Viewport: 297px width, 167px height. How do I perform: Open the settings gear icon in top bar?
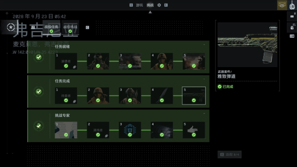coord(159,5)
